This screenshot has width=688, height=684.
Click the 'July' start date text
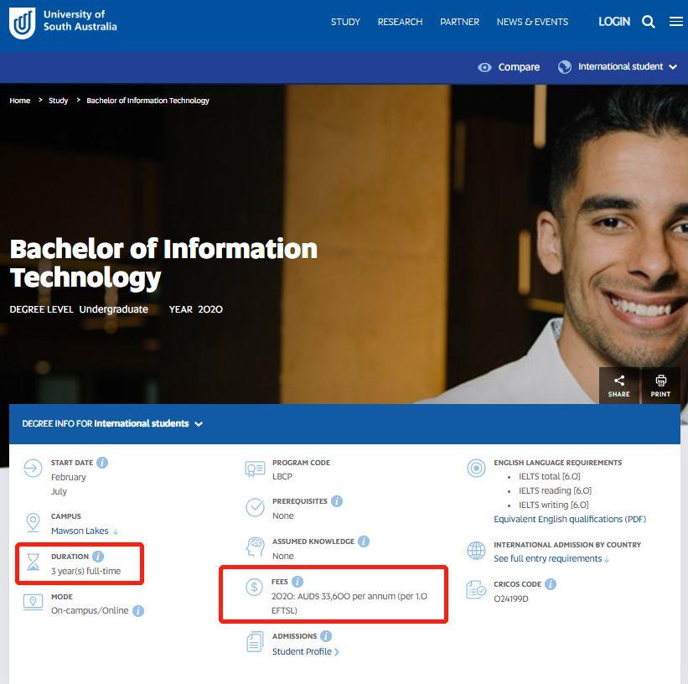59,491
